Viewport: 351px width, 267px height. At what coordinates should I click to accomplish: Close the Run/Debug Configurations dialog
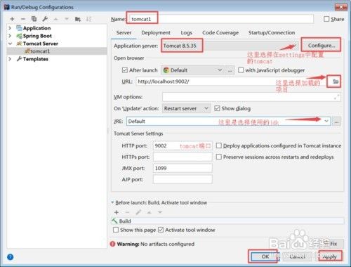tap(341, 7)
